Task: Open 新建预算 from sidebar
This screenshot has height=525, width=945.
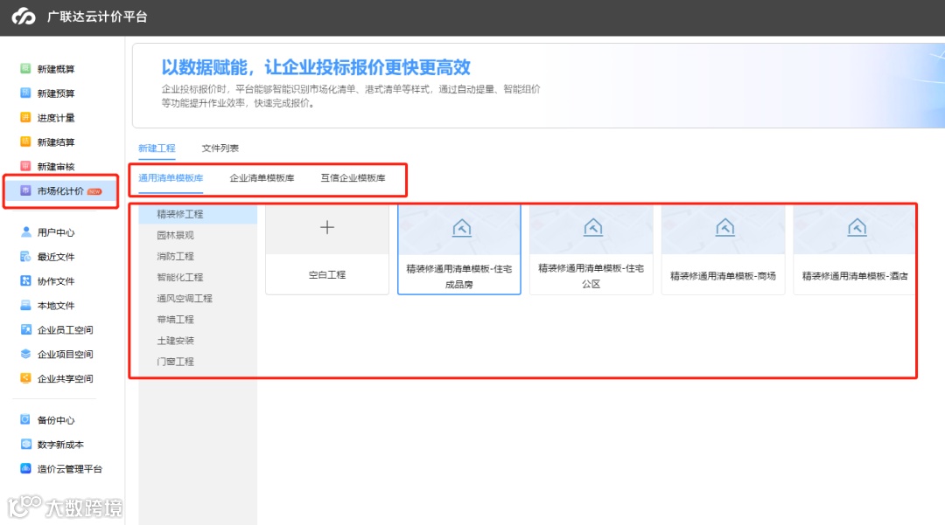Action: point(56,93)
